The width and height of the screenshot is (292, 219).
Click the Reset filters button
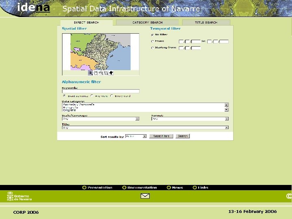[161, 136]
